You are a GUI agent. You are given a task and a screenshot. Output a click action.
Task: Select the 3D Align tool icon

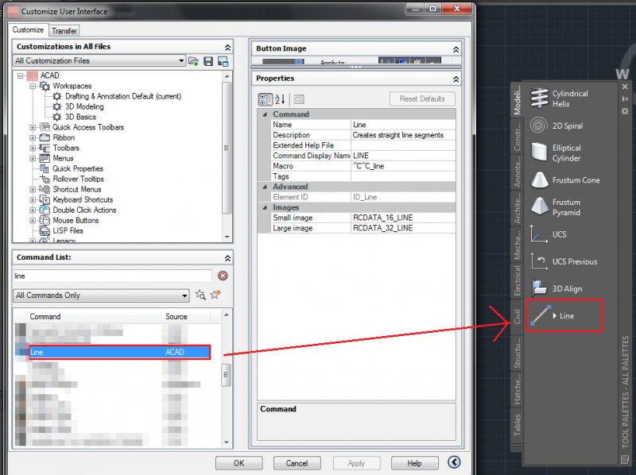539,288
